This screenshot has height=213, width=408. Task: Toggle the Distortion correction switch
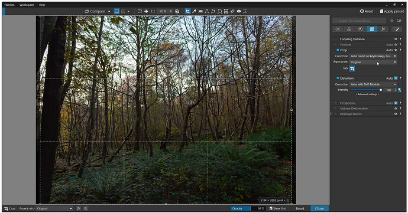tap(338, 78)
